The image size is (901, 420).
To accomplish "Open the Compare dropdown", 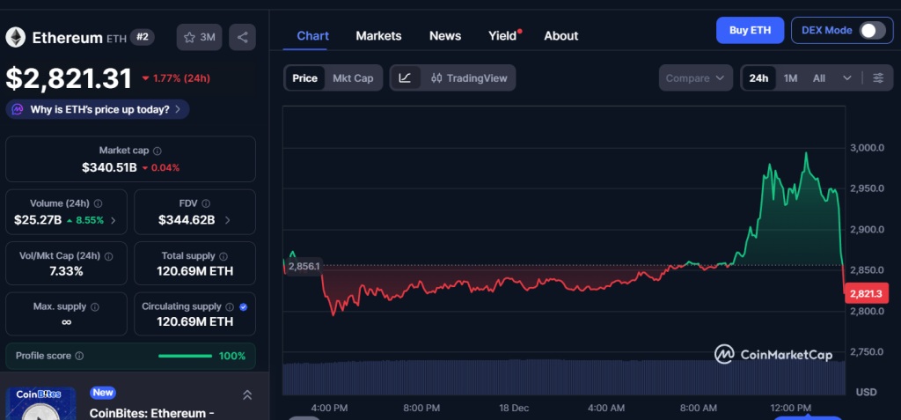I will tap(696, 77).
